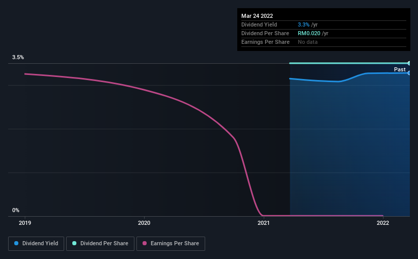Click the Mar 24 2022 tooltip date
The image size is (418, 259).
tap(257, 16)
